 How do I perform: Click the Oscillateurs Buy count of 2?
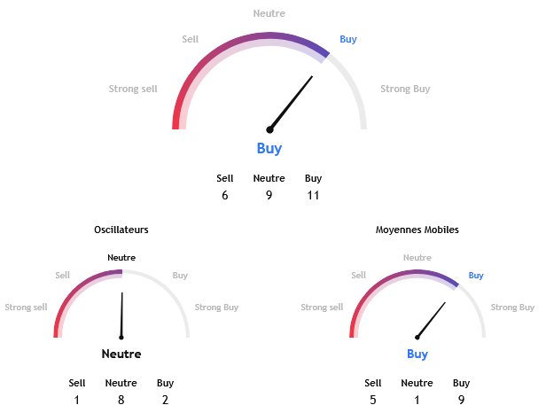pyautogui.click(x=166, y=401)
